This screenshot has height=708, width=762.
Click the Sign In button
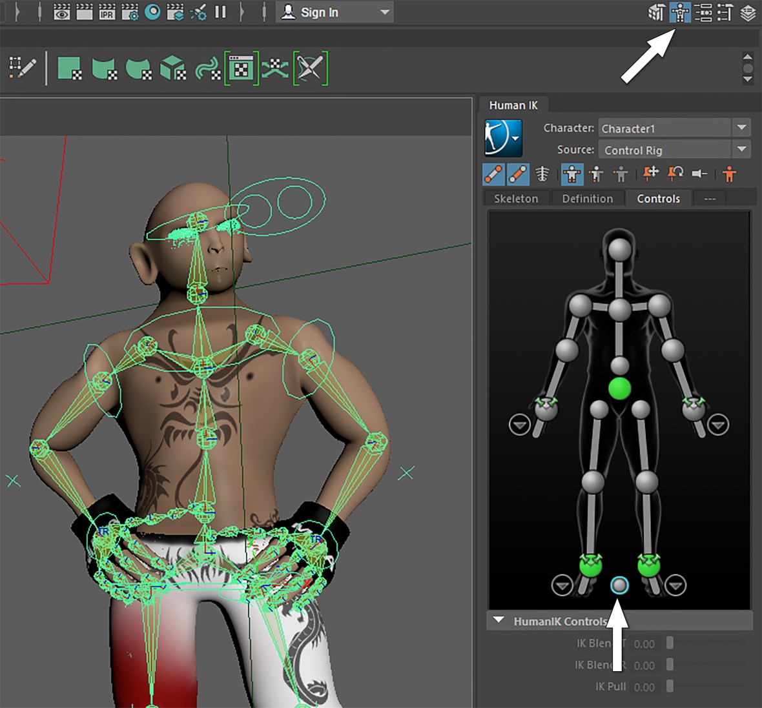320,12
